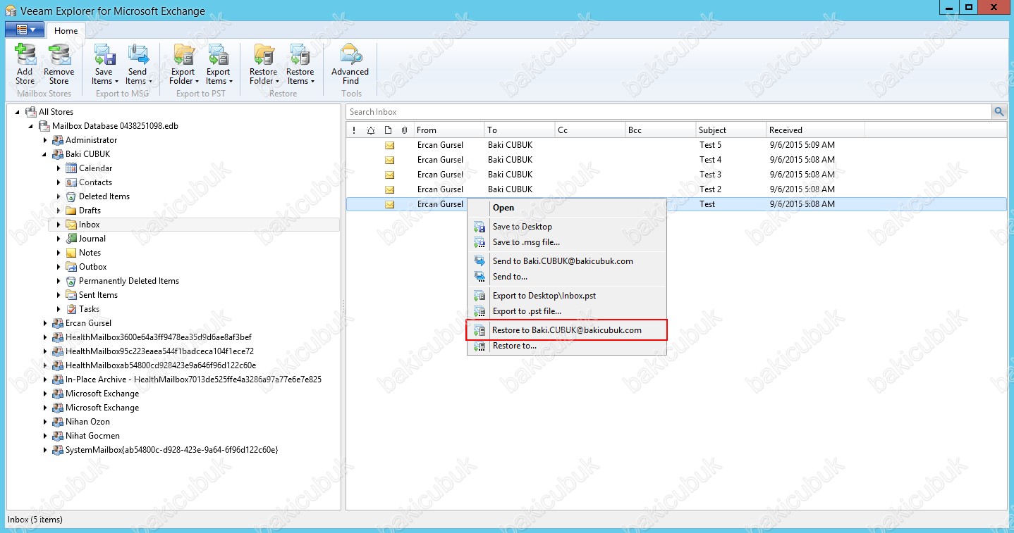Click the Mailbox Database 0438251098.edb icon
This screenshot has width=1014, height=533.
(44, 126)
